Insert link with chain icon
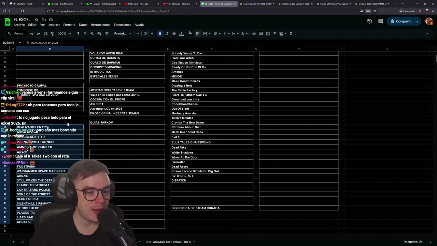 point(254,33)
